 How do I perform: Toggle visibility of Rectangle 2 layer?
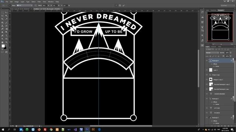(x=206, y=99)
